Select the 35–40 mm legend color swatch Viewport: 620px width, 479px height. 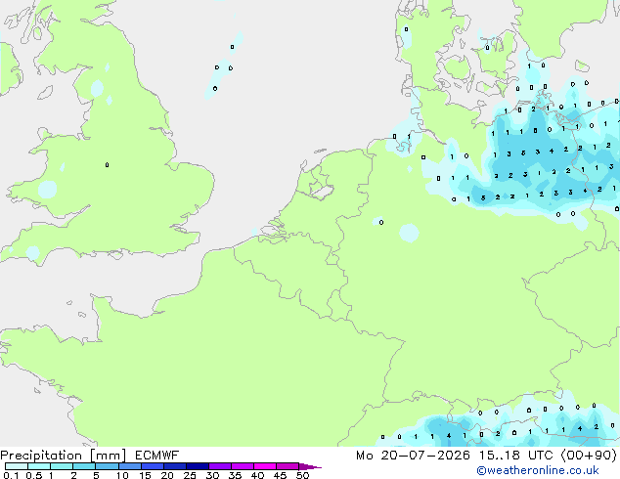[243, 466]
